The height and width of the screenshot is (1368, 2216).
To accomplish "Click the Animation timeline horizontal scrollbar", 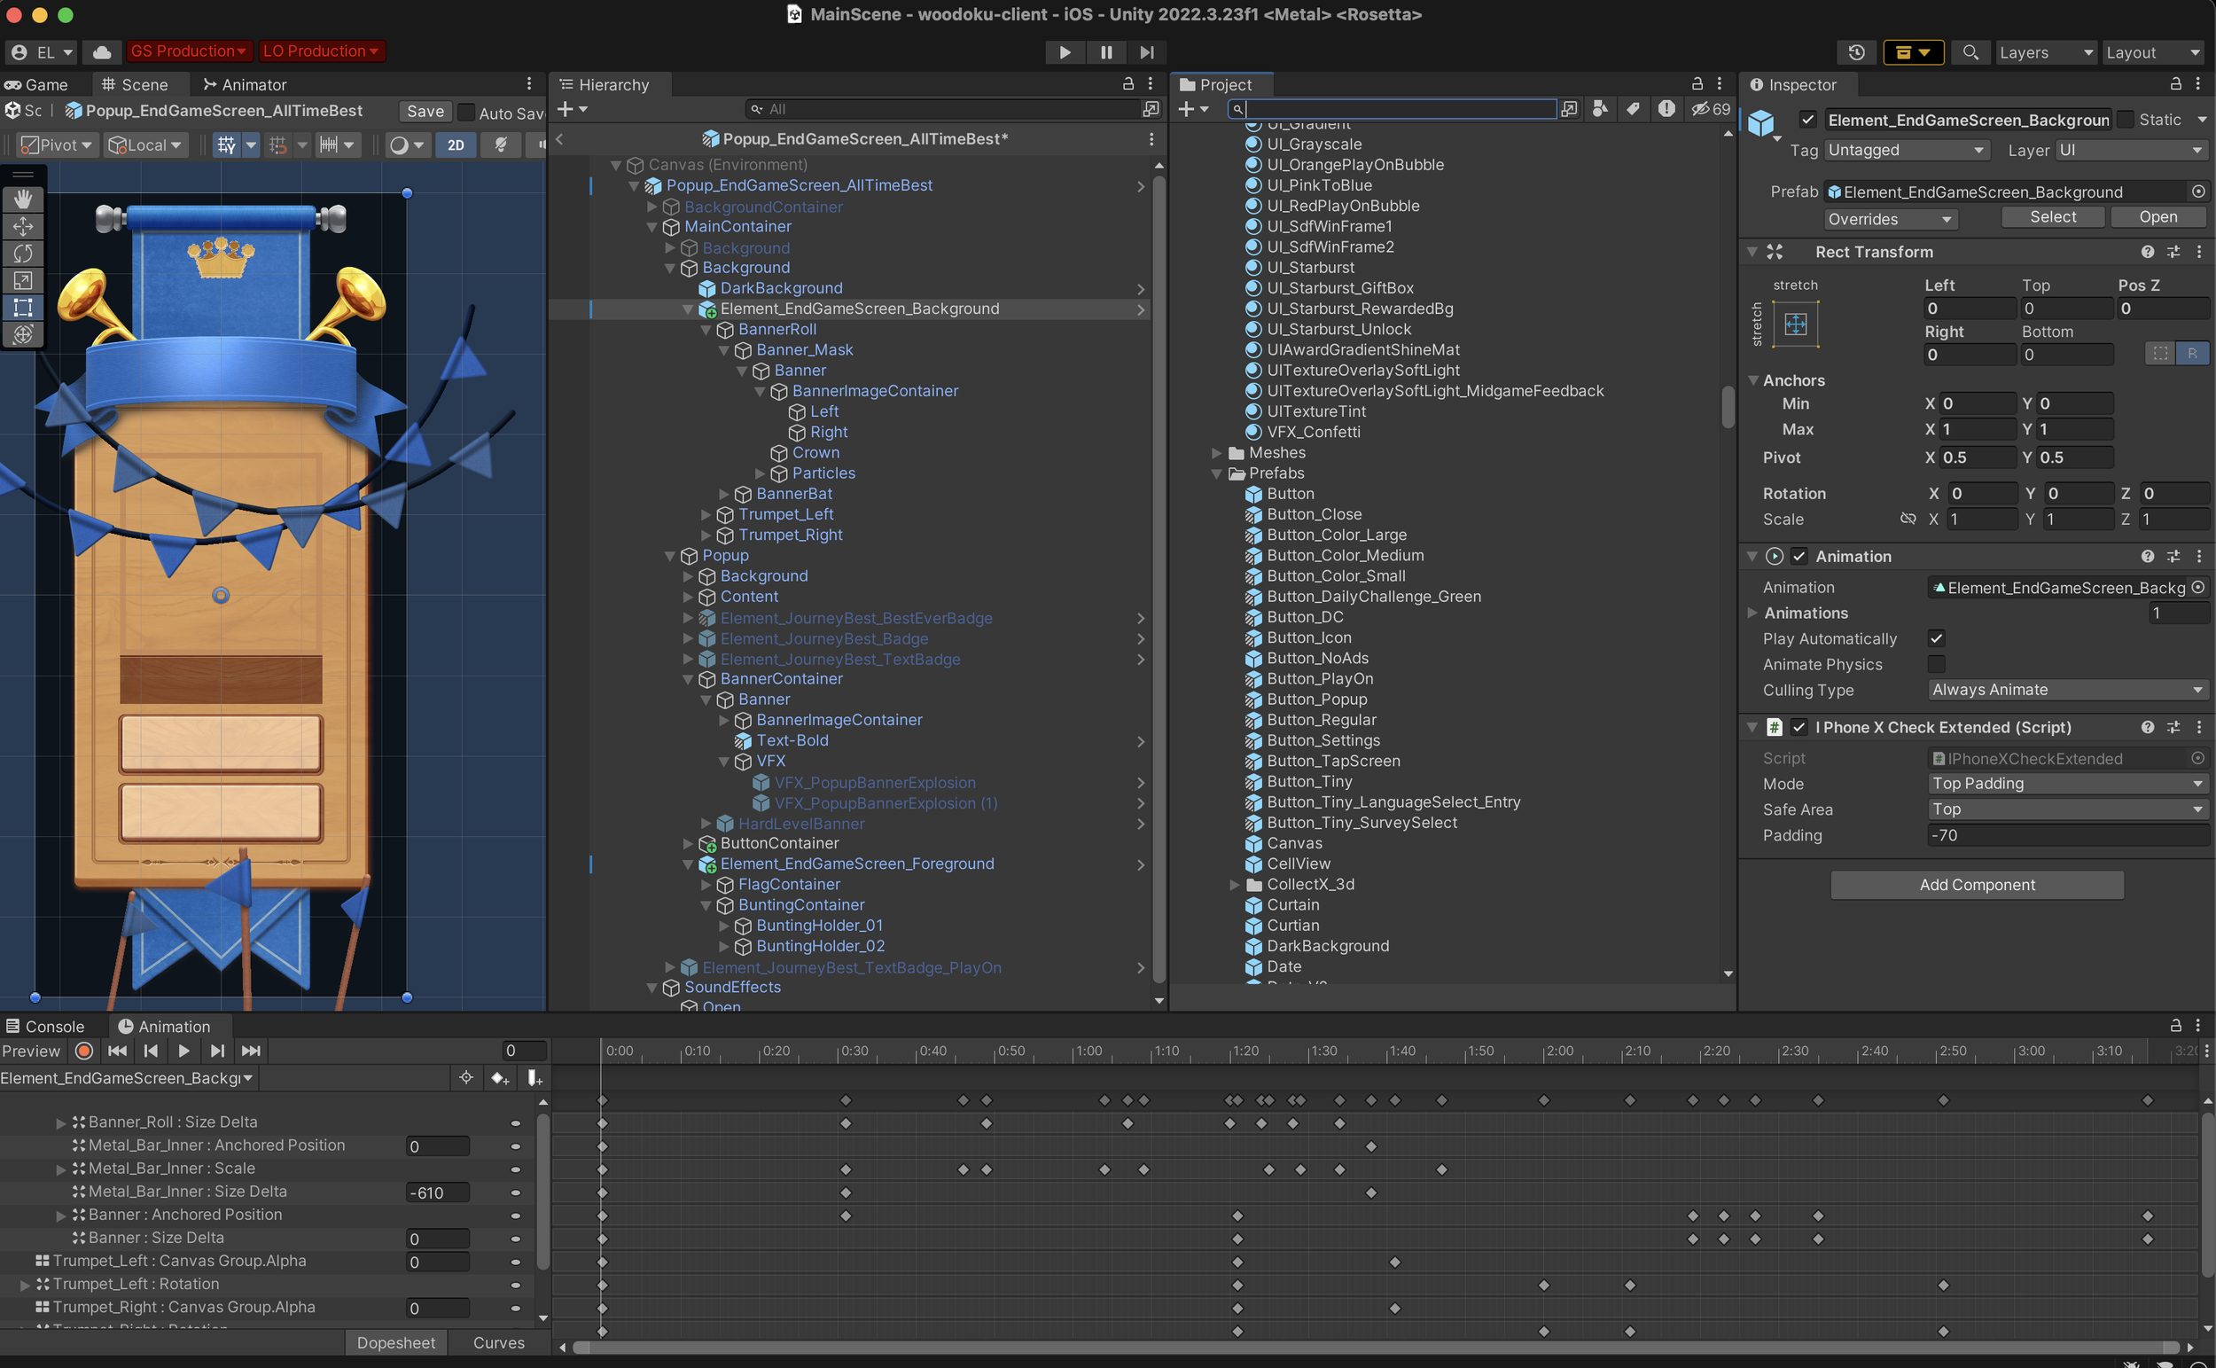I will [x=1375, y=1348].
